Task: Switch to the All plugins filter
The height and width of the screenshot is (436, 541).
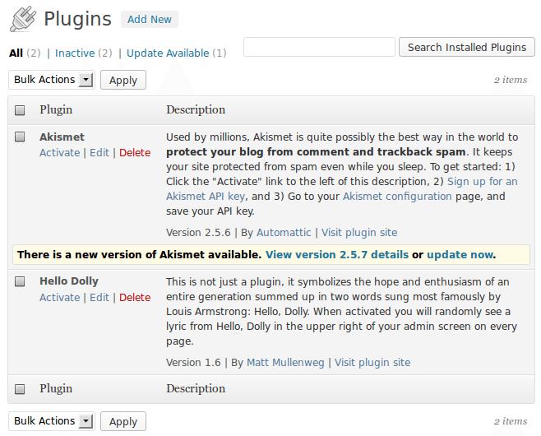Action: point(16,53)
